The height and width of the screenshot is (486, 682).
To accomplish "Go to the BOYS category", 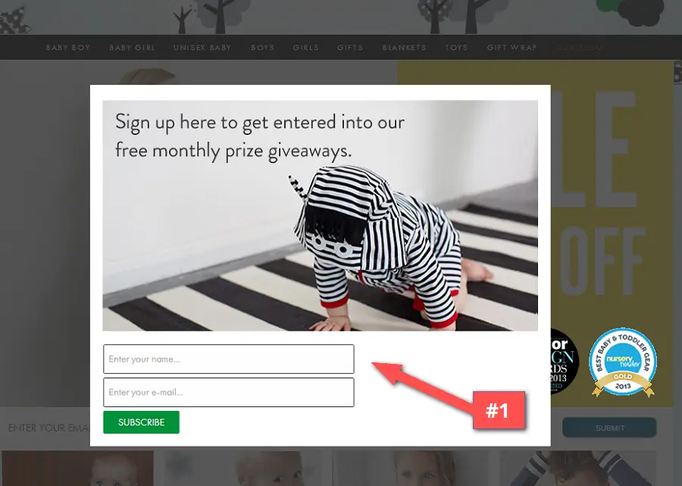I will click(263, 48).
